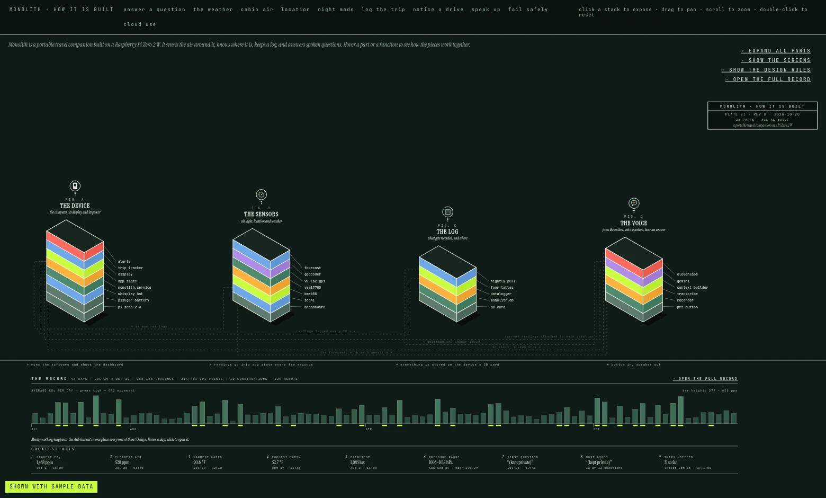Choose the 'cabin air' function
The width and height of the screenshot is (826, 498).
(x=257, y=10)
